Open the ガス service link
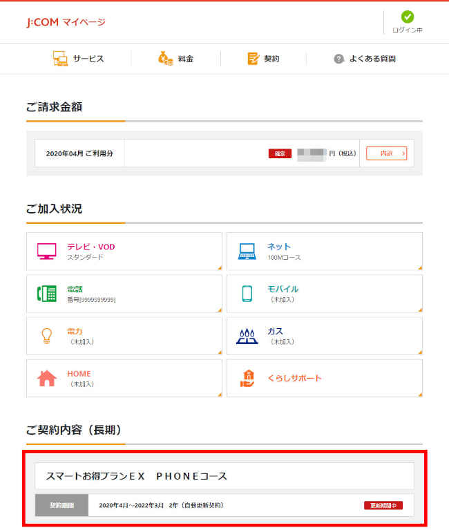 click(x=325, y=336)
